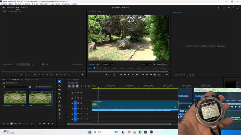This screenshot has height=135, width=241.
Task: Select the Track Select Forward tool
Action: (59, 86)
